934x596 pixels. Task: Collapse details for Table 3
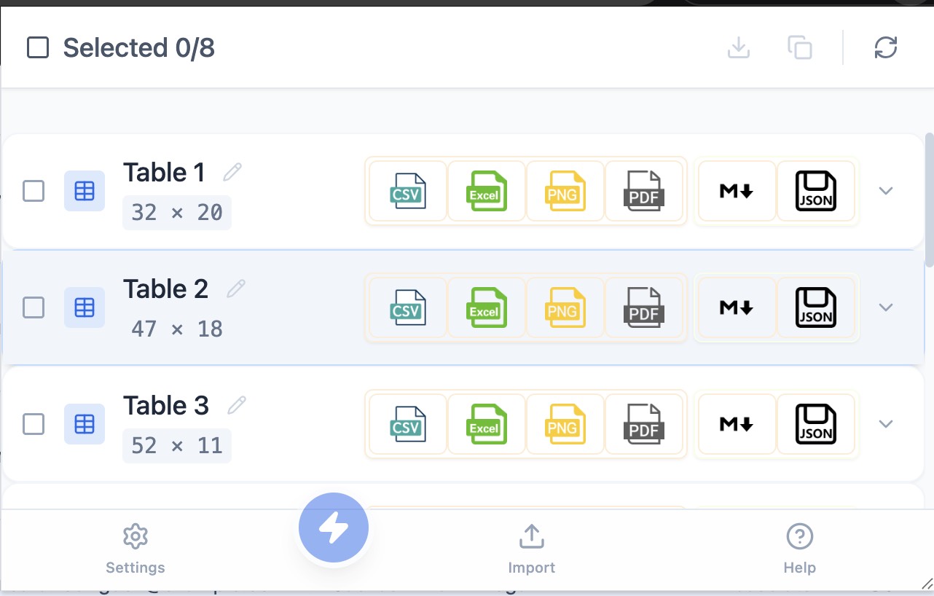click(886, 424)
